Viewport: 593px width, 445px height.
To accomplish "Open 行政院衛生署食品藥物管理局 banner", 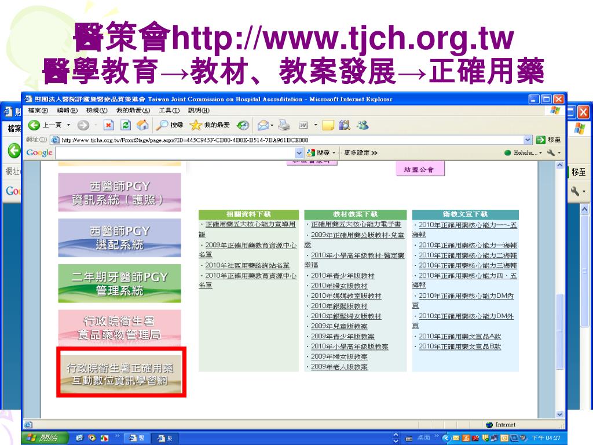I will (119, 328).
